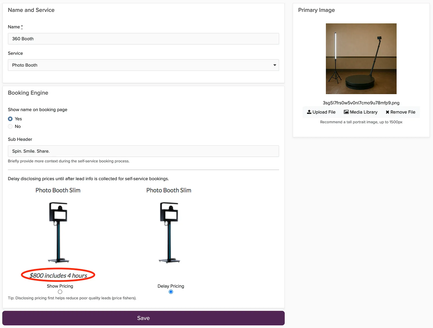
Task: Click the Delay Pricing label
Action: pyautogui.click(x=171, y=286)
